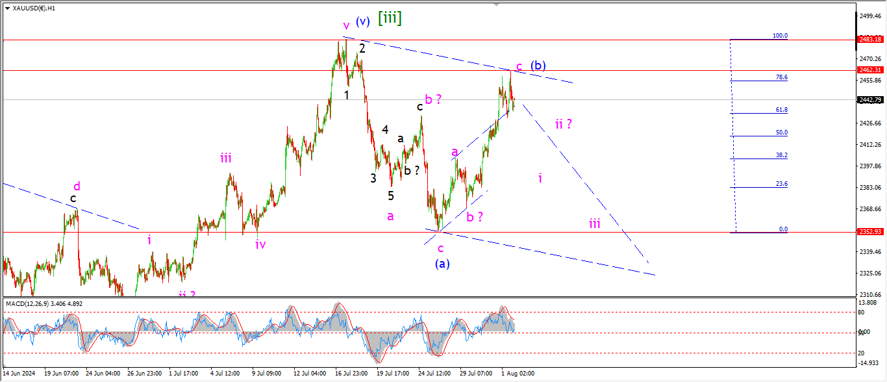Click the XAUUSD(€),H1 chart title
This screenshot has height=382, width=887.
point(34,8)
